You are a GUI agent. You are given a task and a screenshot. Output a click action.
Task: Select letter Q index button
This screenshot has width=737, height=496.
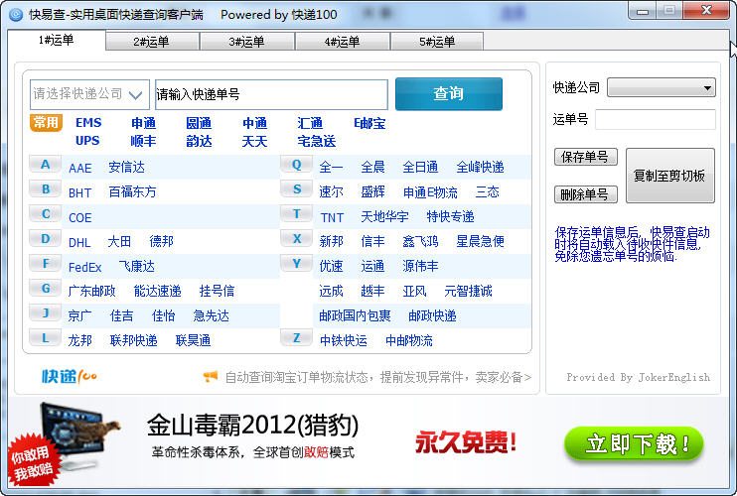[296, 165]
